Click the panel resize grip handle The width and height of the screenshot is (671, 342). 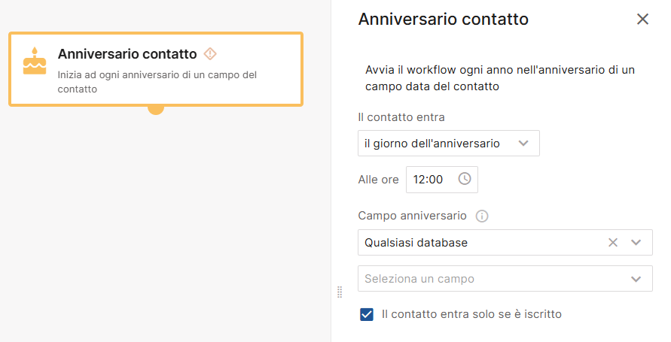339,292
